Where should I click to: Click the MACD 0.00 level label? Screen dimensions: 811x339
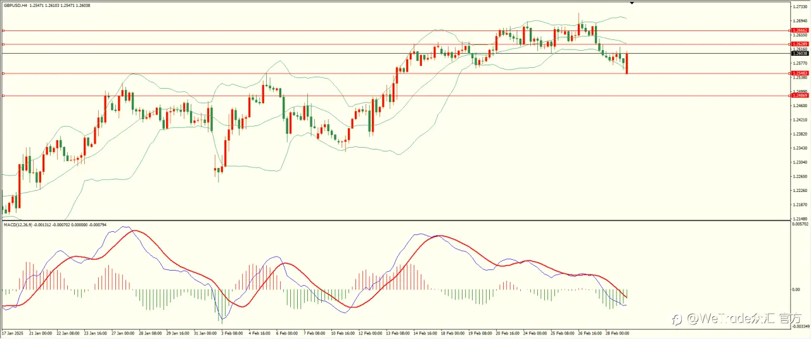[x=796, y=290]
